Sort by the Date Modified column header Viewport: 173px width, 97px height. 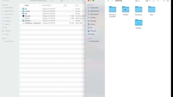click(47, 5)
